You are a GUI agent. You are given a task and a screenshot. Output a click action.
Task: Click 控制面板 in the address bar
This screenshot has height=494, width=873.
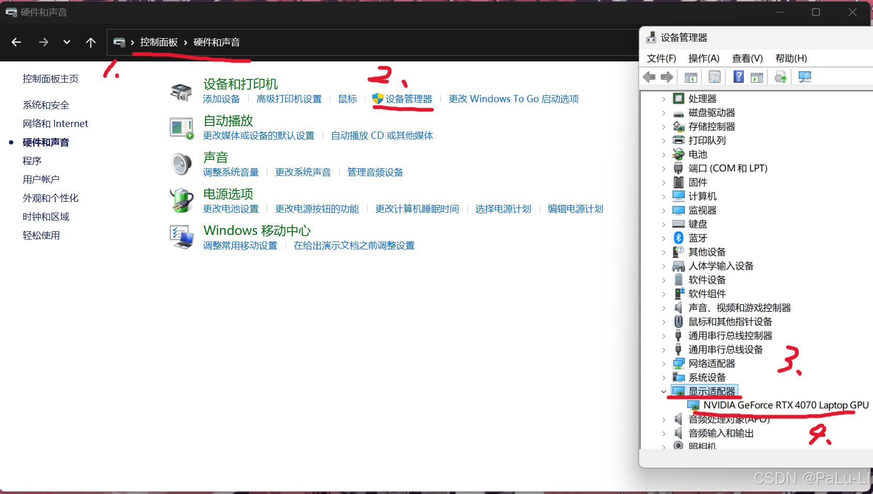tap(159, 42)
